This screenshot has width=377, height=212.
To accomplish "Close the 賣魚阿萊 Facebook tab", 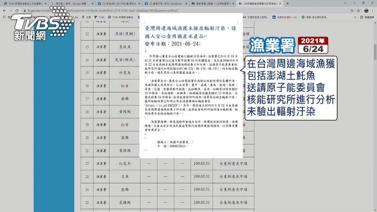I will 186,4.
